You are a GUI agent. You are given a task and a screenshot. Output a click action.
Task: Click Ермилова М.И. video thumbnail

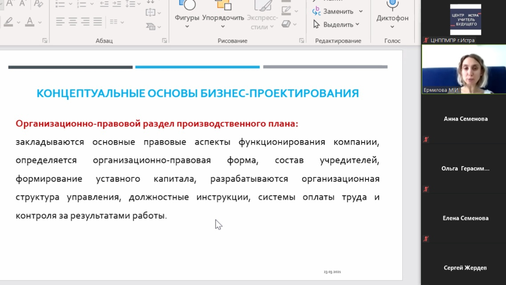463,69
